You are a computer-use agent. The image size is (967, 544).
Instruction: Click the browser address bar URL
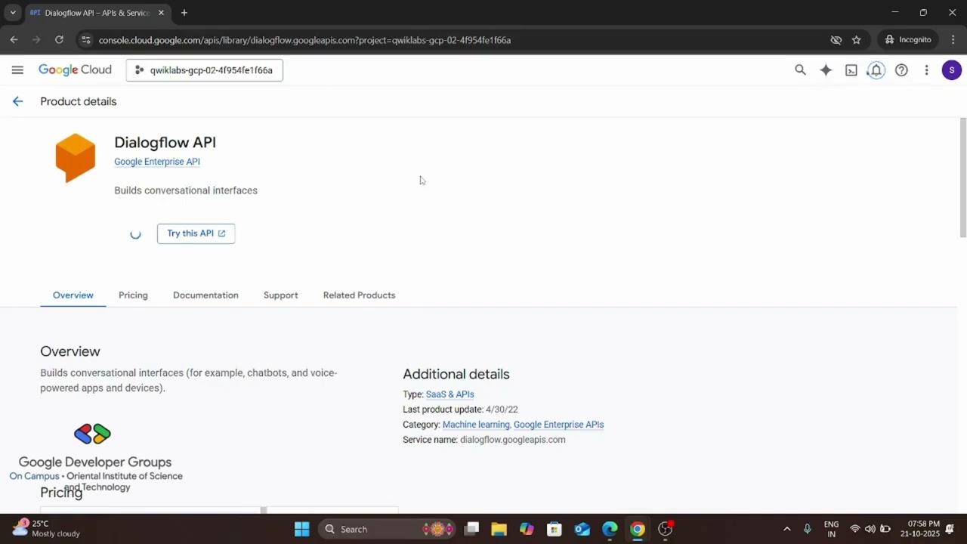(x=304, y=40)
